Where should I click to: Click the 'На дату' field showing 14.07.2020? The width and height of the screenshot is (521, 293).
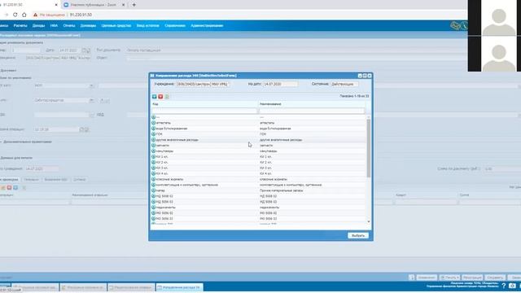click(280, 84)
